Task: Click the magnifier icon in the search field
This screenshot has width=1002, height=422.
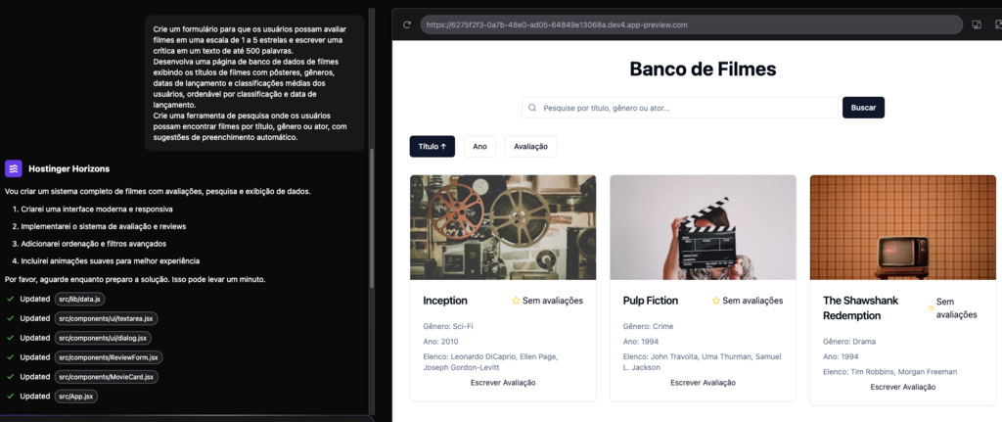Action: pyautogui.click(x=532, y=108)
